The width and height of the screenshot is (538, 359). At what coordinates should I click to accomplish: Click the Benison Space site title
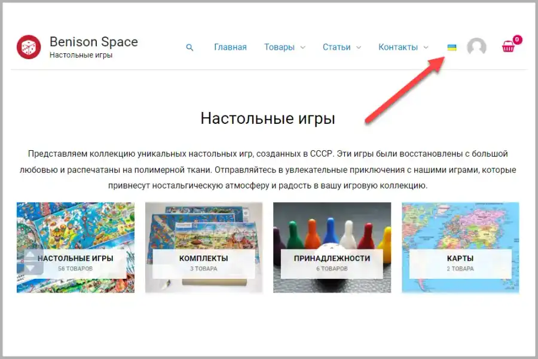pos(94,42)
